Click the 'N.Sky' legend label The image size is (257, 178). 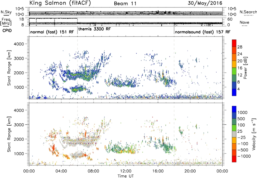click(x=6, y=12)
